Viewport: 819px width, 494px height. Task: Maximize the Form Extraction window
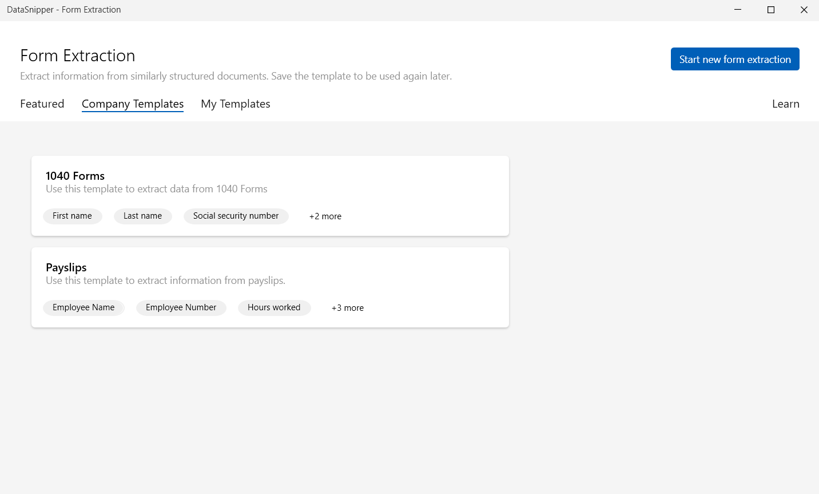point(771,10)
